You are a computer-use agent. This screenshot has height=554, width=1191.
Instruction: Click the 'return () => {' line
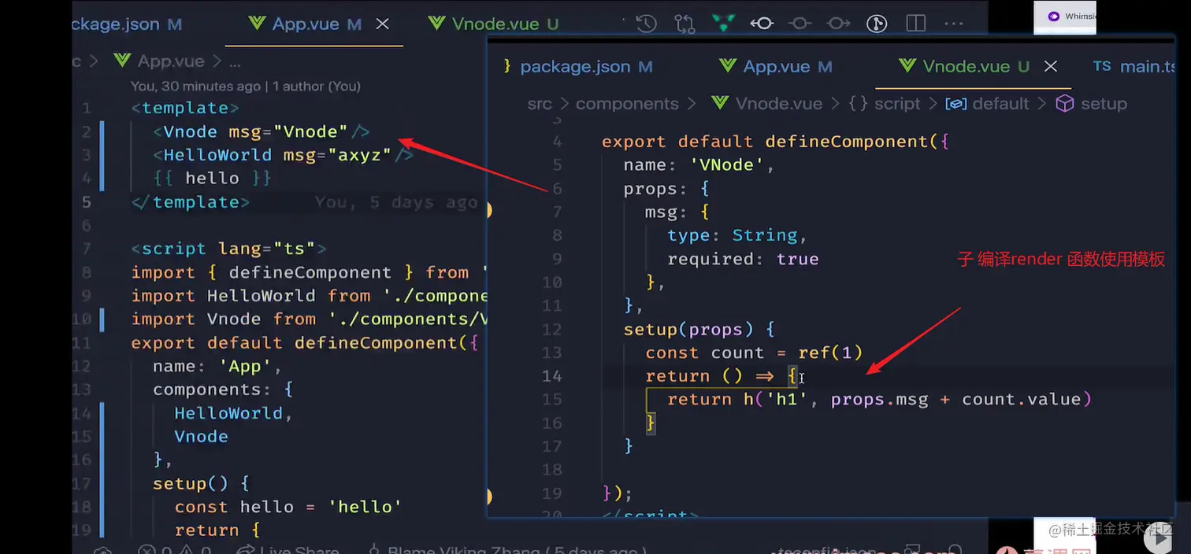tap(722, 376)
